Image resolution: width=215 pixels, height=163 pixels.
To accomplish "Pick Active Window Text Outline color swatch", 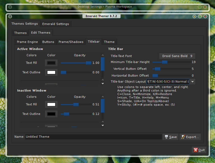I will coord(51,72).
